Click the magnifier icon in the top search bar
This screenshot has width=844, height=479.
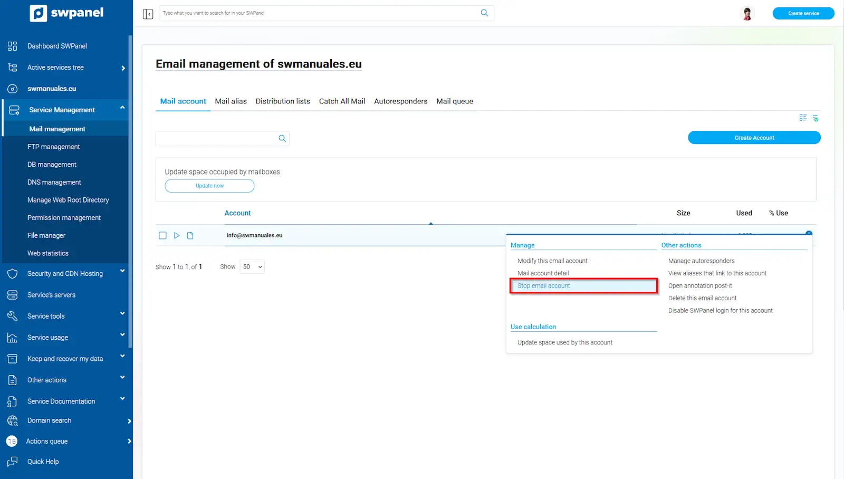coord(484,13)
